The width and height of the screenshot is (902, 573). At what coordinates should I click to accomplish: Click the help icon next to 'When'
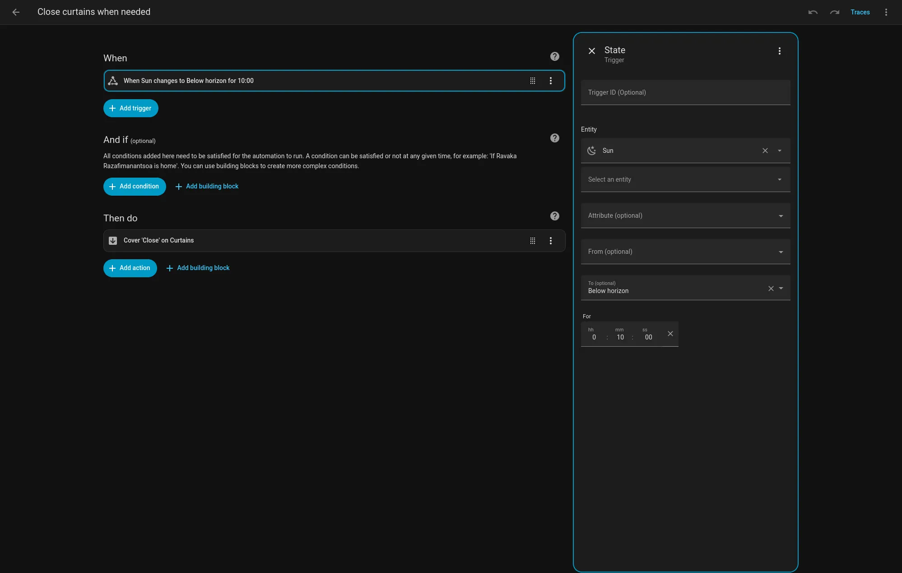(554, 56)
